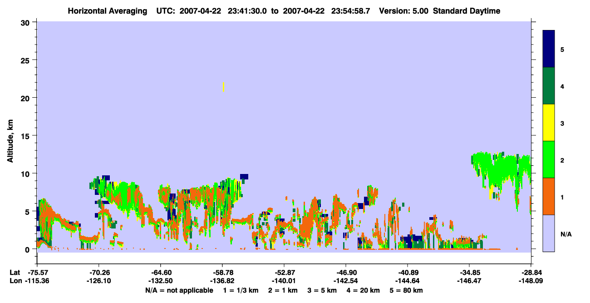Click the colorbar label '1'
This screenshot has width=590, height=303.
click(x=562, y=197)
